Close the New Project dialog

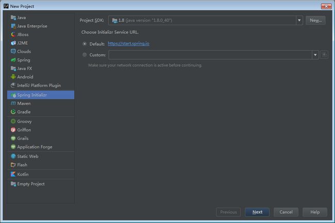[x=326, y=6]
